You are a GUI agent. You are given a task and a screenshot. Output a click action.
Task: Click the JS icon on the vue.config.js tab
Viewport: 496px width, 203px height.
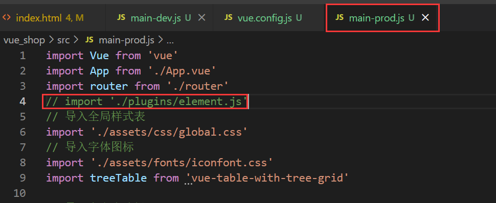pyautogui.click(x=229, y=18)
